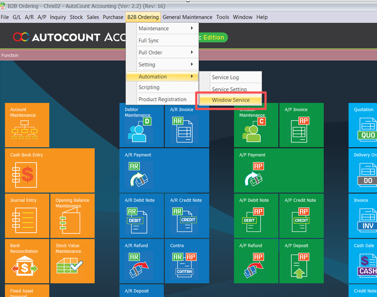Open the A/P Deposit tile

point(302,261)
